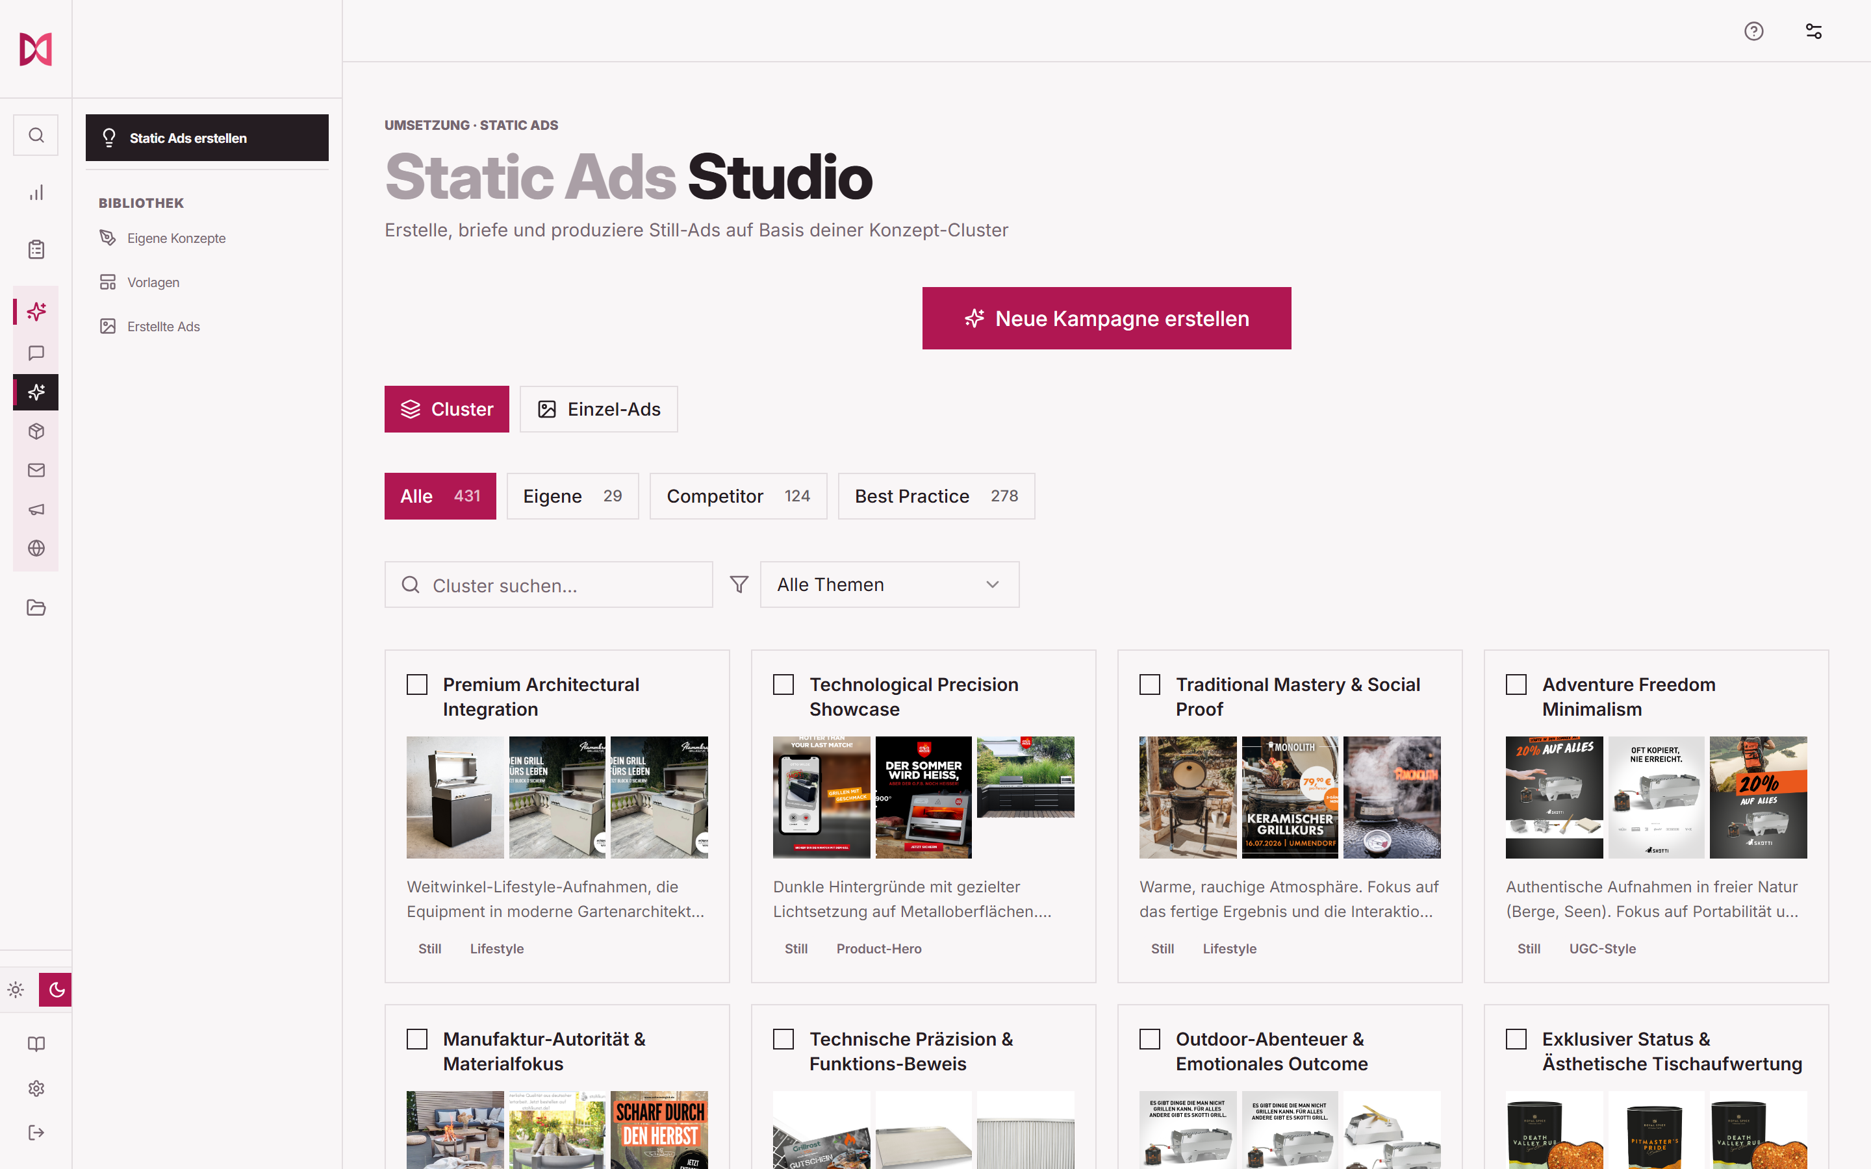
Task: Open the clipboard list icon
Action: point(36,249)
